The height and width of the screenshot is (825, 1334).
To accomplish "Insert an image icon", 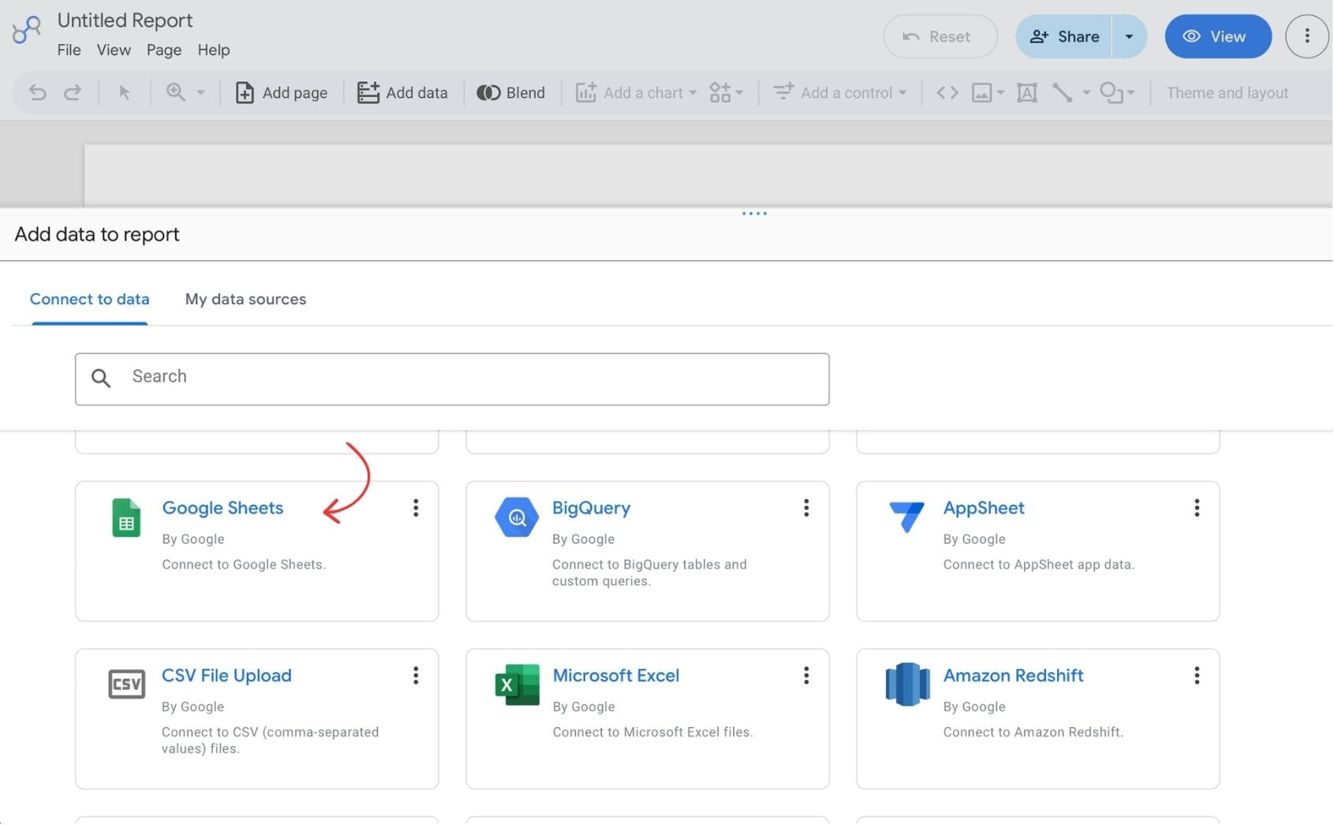I will click(x=982, y=93).
